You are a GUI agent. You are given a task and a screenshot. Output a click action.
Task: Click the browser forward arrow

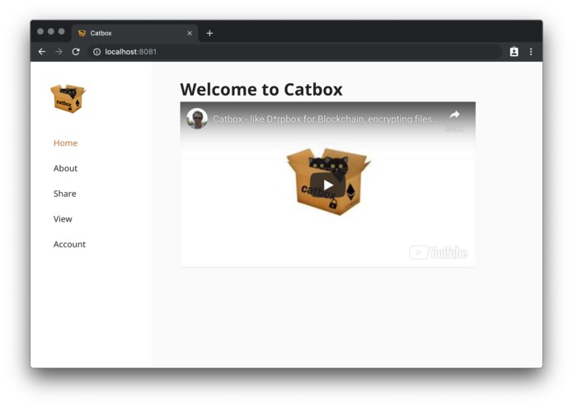tap(59, 52)
